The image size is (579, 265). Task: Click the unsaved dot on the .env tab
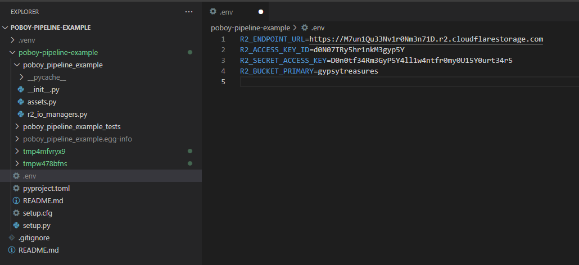pos(261,12)
